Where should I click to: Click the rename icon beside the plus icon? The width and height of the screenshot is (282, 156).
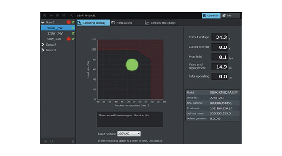[52, 141]
